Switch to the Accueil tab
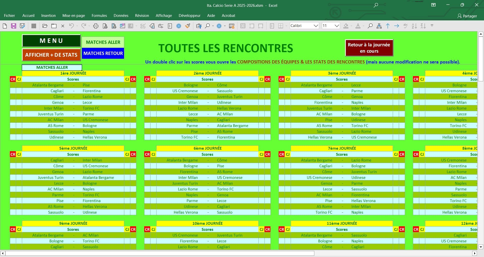The height and width of the screenshot is (257, 484). point(28,16)
